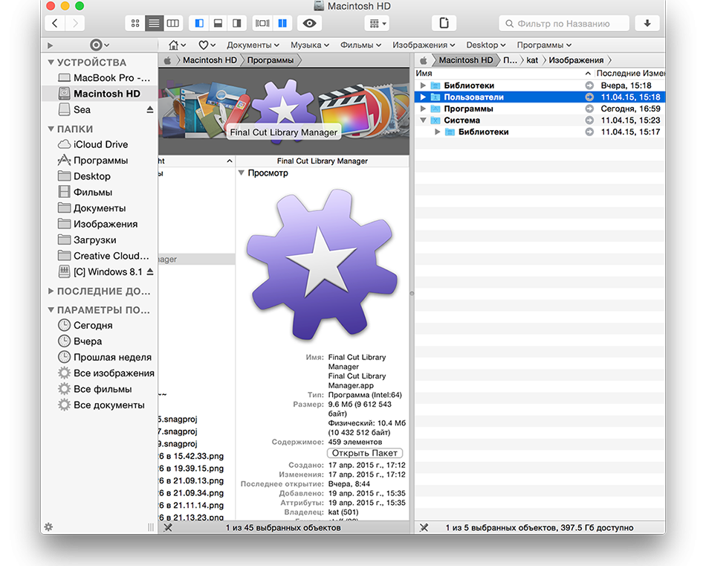This screenshot has height=566, width=706.
Task: Expand the ПОСЛЕДНИЕ ДО... sidebar section
Action: (x=51, y=291)
